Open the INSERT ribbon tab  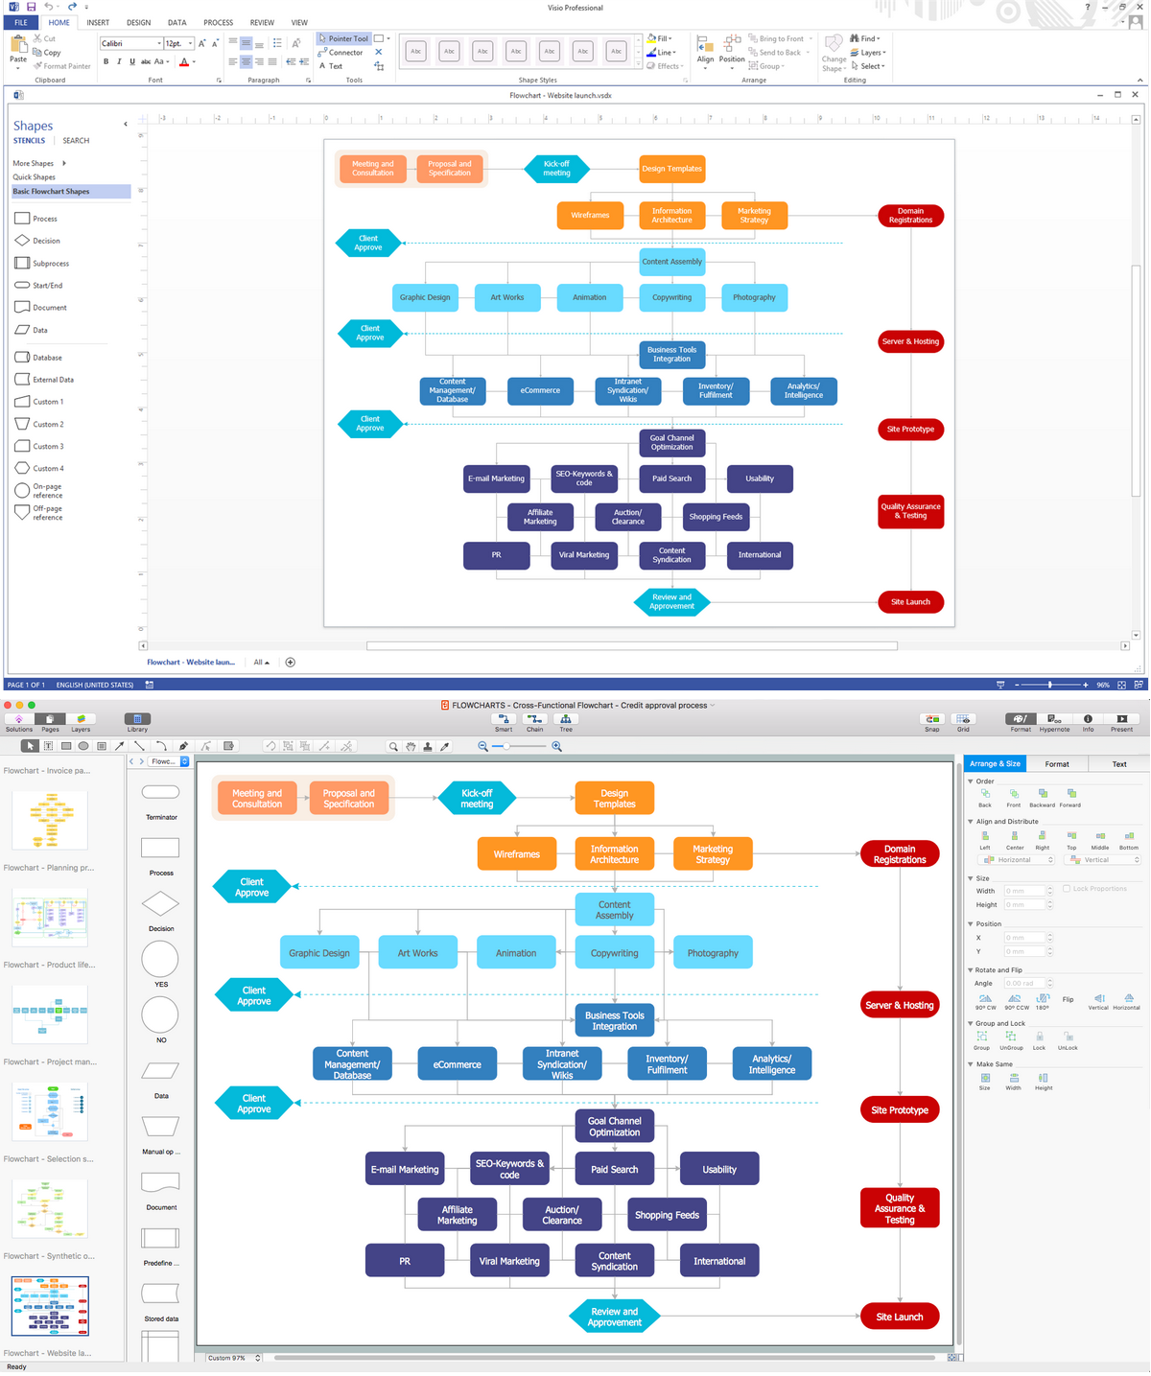click(97, 22)
